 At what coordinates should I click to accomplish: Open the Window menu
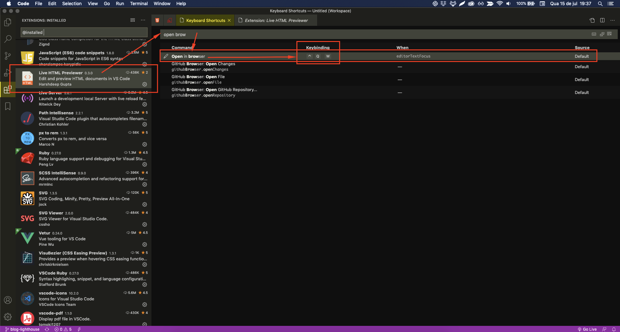click(x=162, y=4)
